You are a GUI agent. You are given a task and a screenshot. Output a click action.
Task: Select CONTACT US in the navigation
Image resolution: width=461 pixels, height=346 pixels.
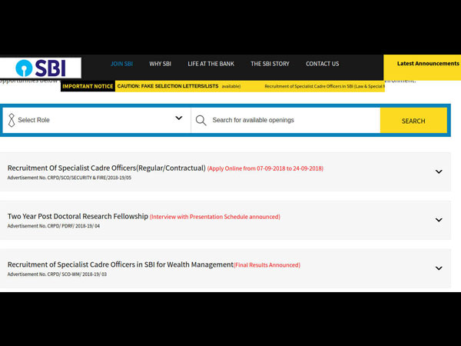tap(322, 64)
